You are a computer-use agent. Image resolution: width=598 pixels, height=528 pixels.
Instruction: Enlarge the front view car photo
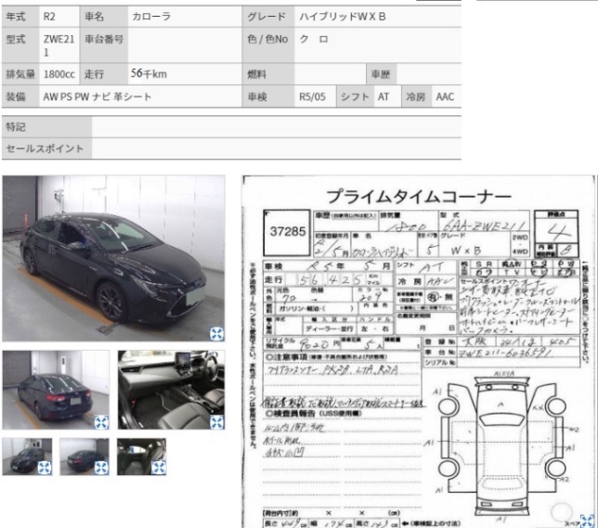tap(216, 333)
